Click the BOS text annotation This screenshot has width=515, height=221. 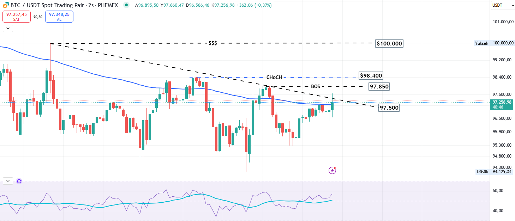(315, 86)
